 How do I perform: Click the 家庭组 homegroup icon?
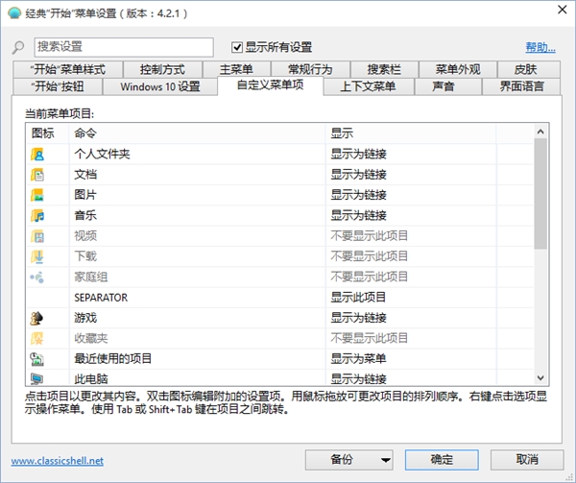coord(38,277)
